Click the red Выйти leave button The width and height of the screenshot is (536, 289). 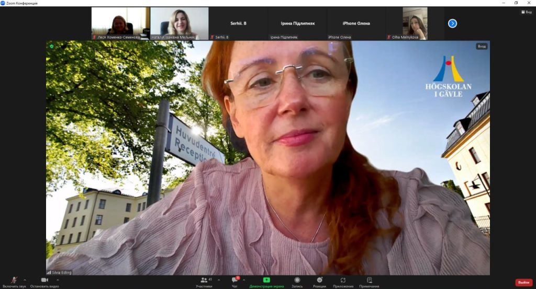[x=523, y=282]
